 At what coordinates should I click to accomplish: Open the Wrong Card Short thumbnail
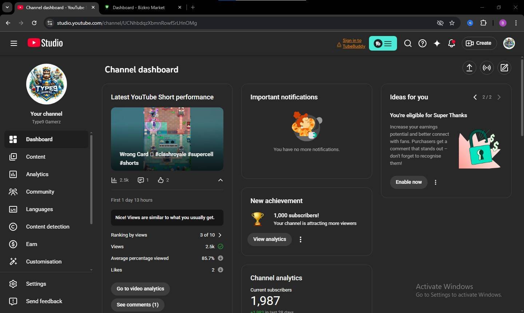click(x=167, y=139)
